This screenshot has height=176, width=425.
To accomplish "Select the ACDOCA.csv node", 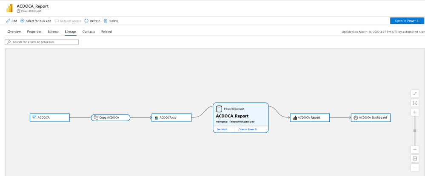I will (171, 117).
